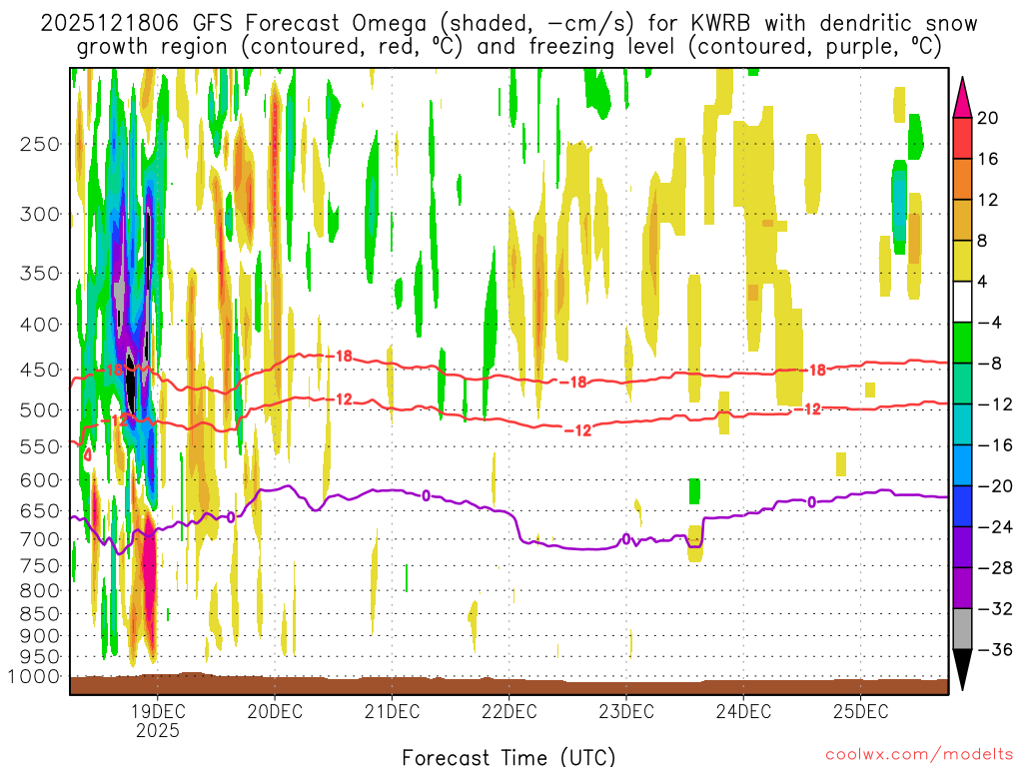Click the 600 pressure level label
The width and height of the screenshot is (1023, 767).
pos(40,480)
